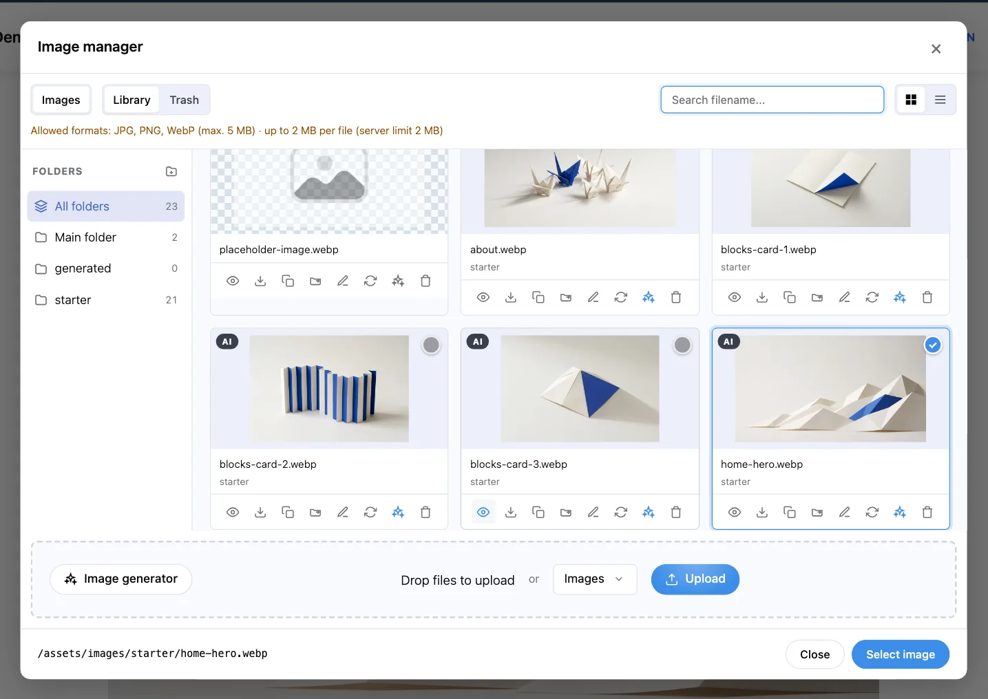
Task: Preview blocks-card-3.webp with the eye icon
Action: [483, 512]
